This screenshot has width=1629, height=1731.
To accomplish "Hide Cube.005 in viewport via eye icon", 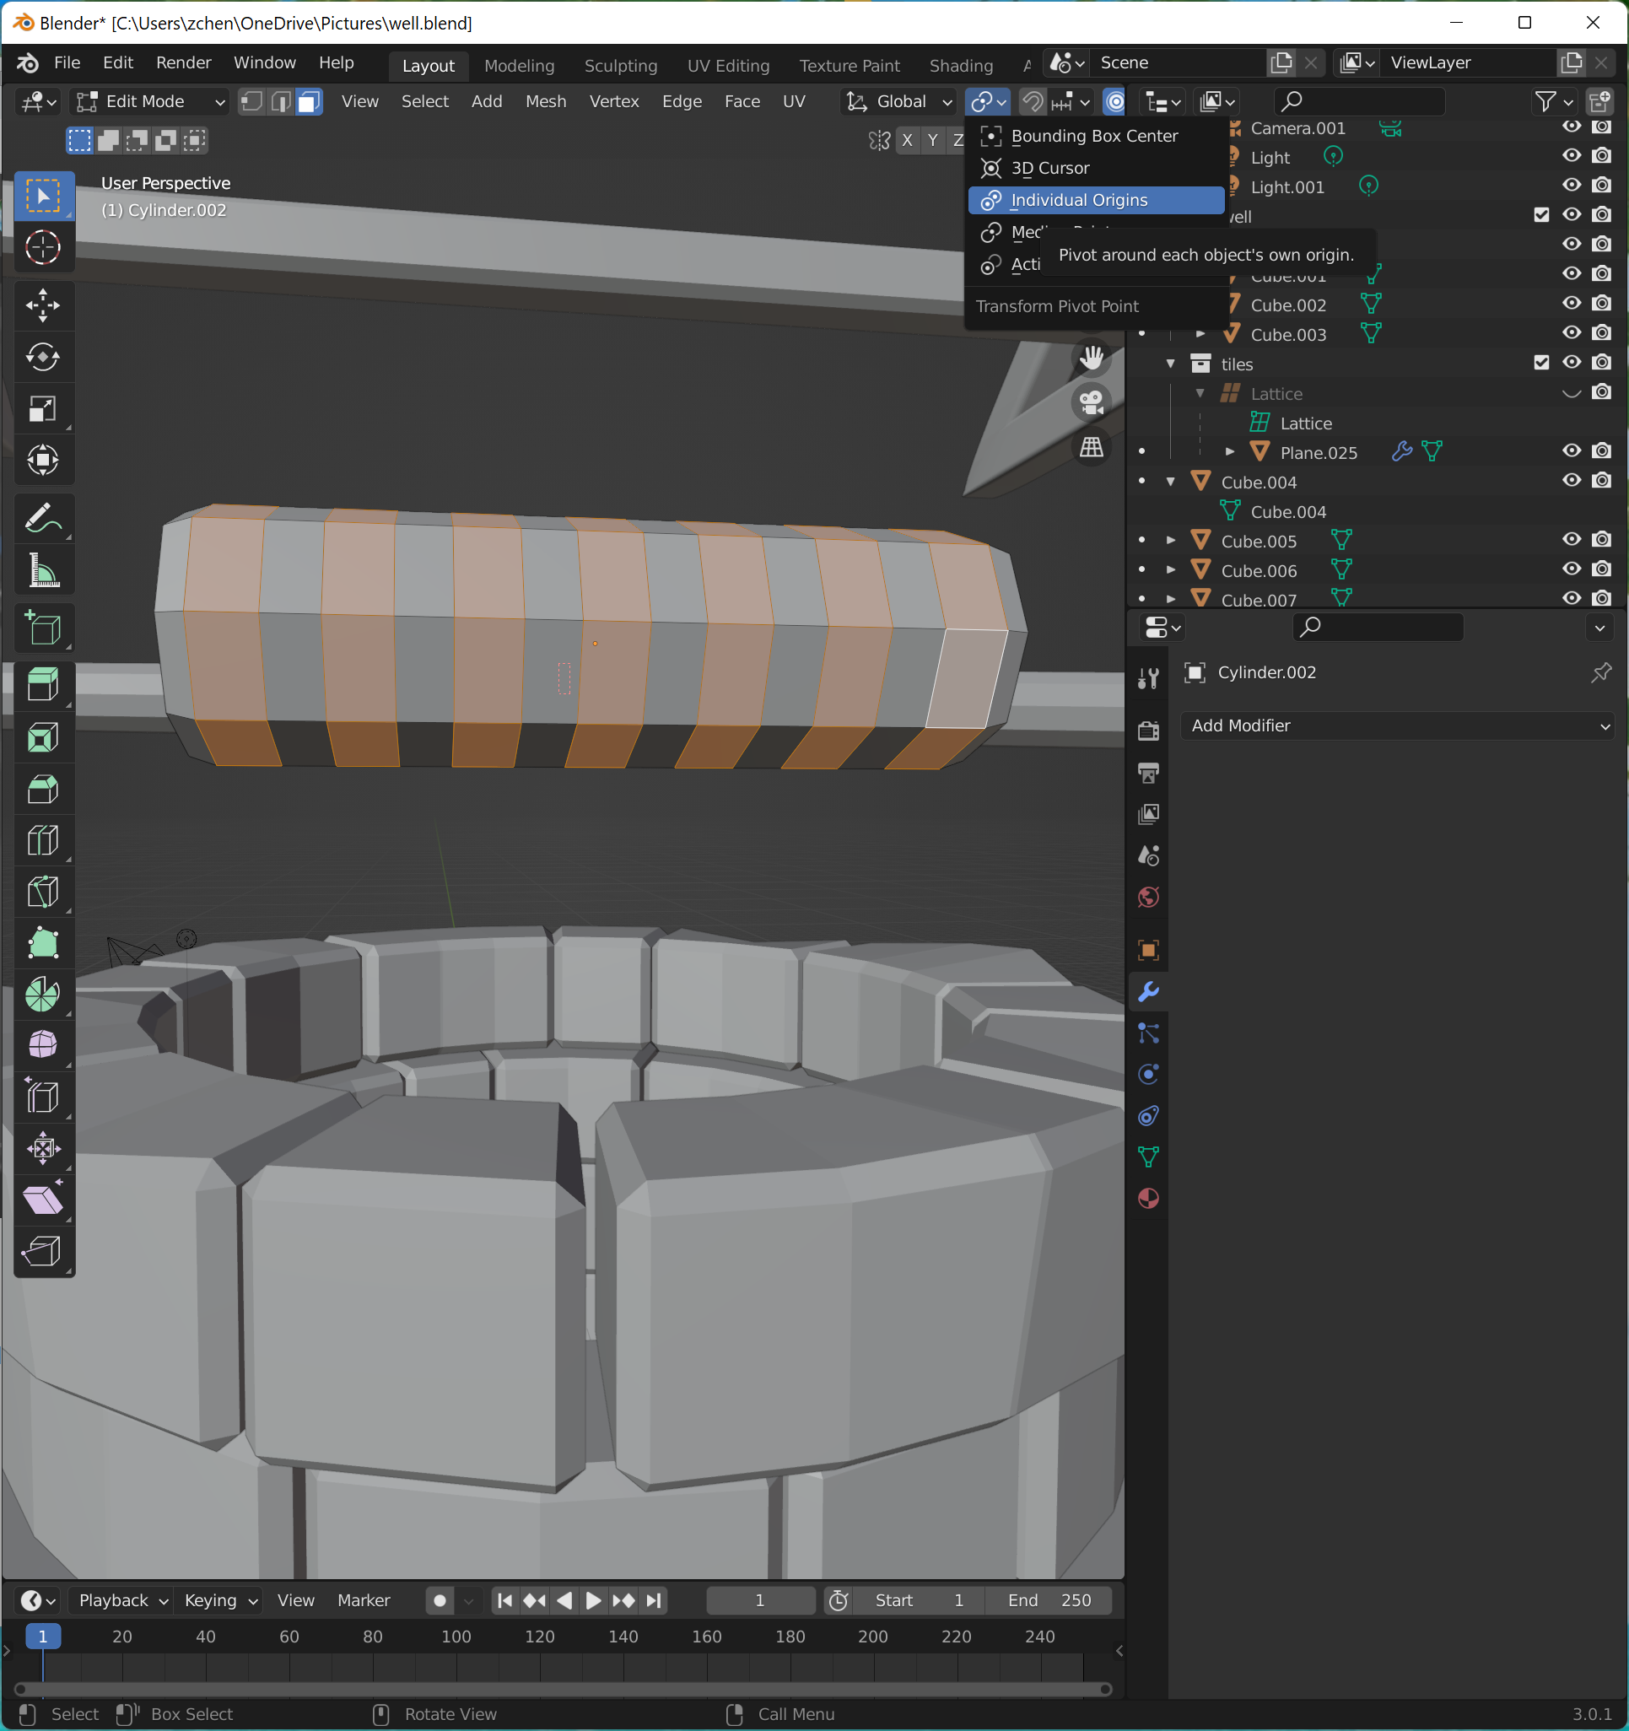I will coord(1571,540).
